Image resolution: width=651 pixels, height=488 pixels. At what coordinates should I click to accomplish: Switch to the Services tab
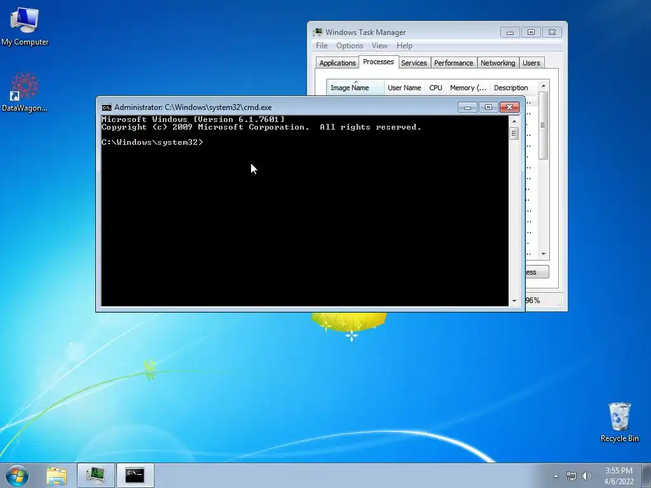pyautogui.click(x=414, y=63)
